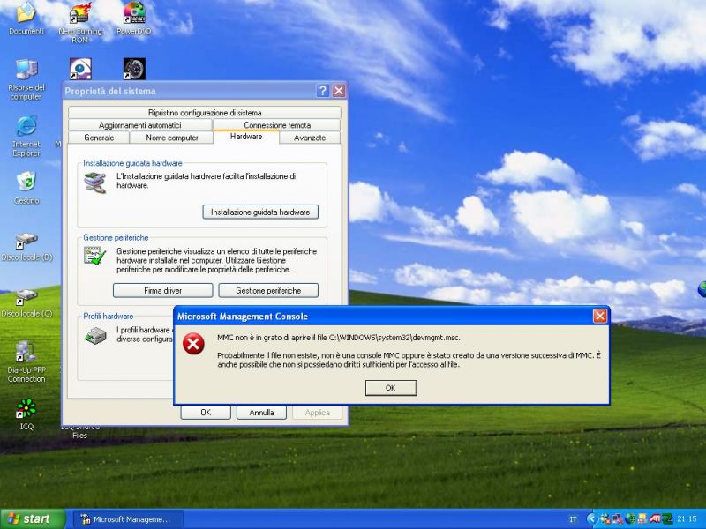Open the Dial-Up PPP Connection shortcut
The height and width of the screenshot is (529, 706).
tap(26, 361)
